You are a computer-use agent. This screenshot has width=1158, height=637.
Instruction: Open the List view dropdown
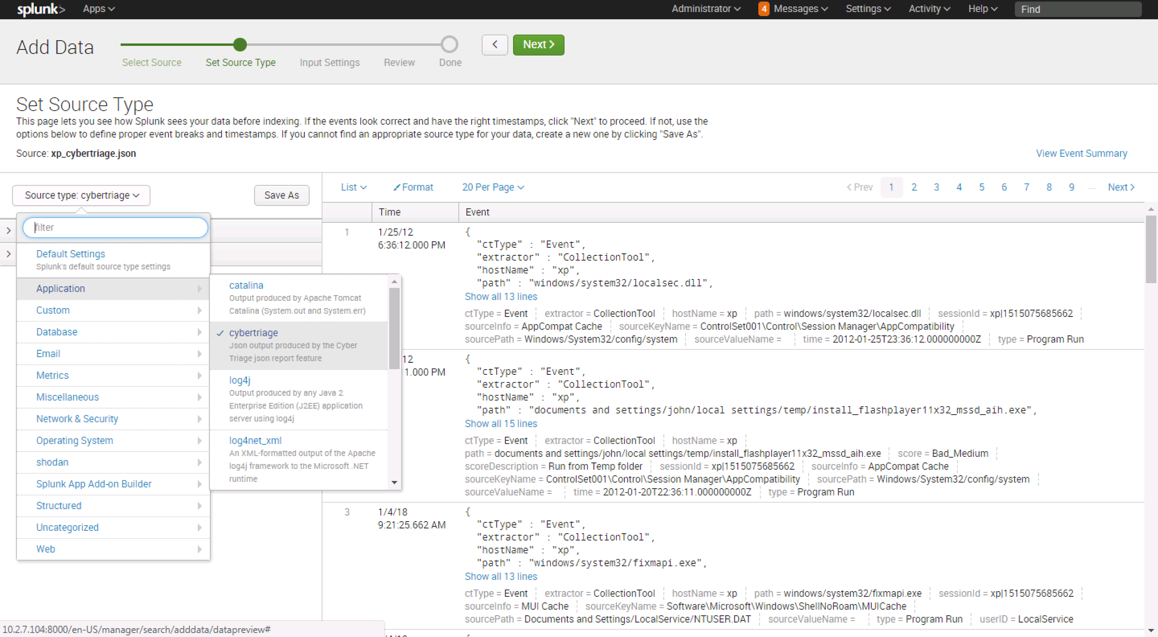354,187
